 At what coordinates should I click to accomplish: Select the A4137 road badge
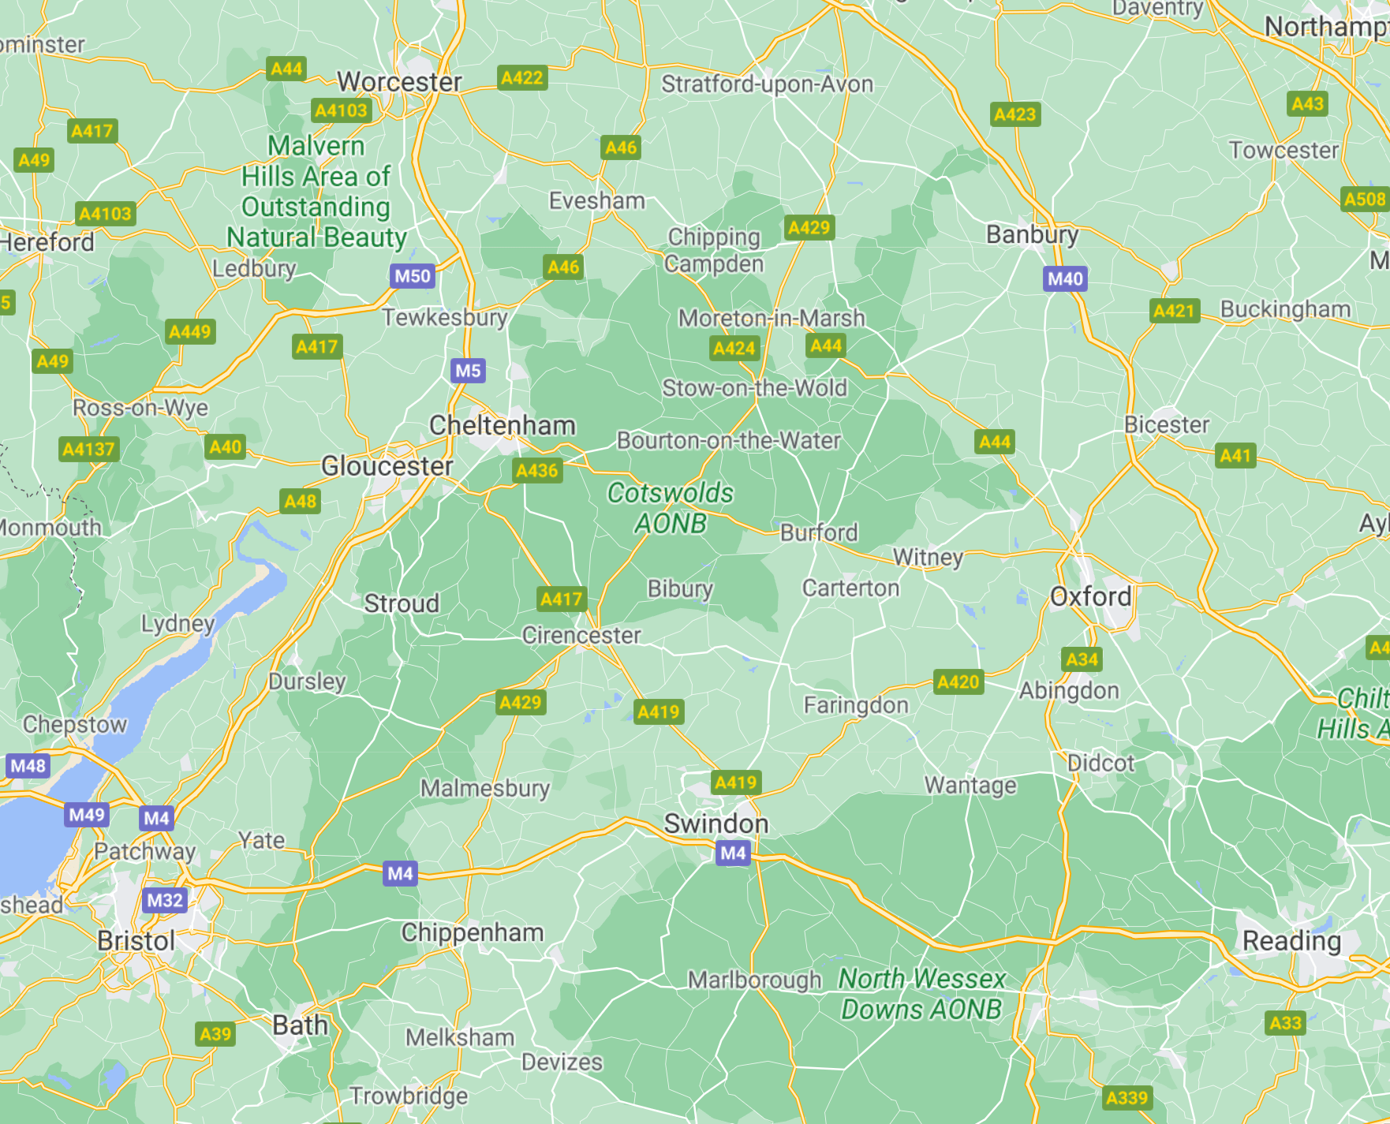pos(89,450)
